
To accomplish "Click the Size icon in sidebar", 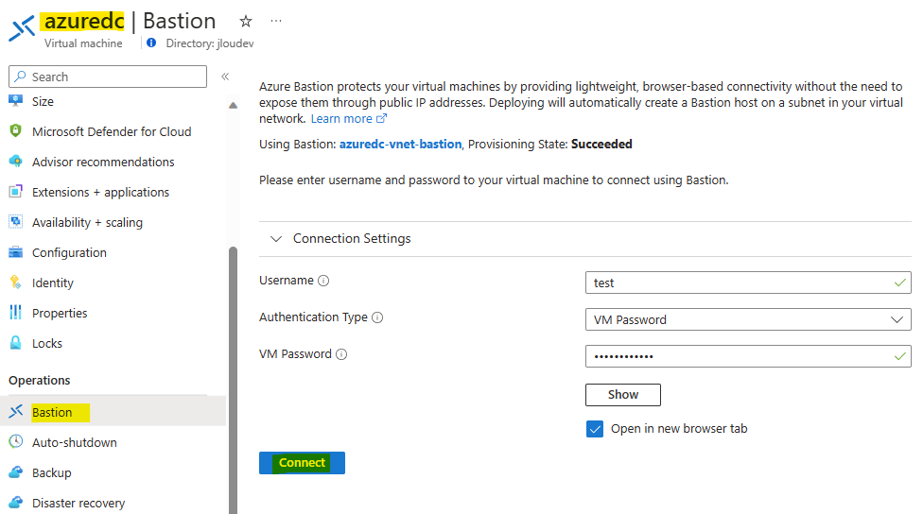I will tap(16, 100).
